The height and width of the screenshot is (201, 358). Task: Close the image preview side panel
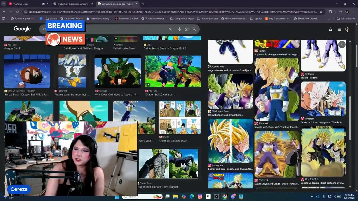(342, 44)
